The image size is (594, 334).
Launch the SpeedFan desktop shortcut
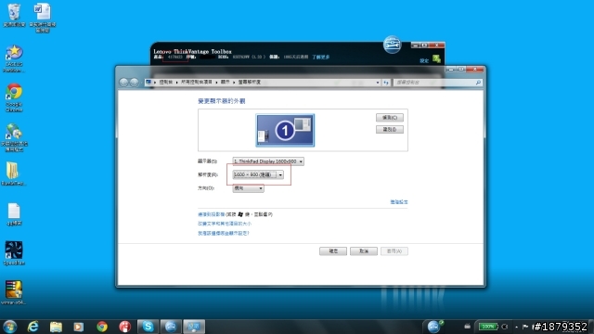point(14,253)
